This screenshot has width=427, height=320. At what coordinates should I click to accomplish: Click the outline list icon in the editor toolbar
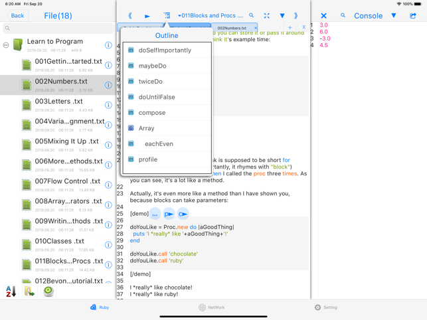[167, 16]
